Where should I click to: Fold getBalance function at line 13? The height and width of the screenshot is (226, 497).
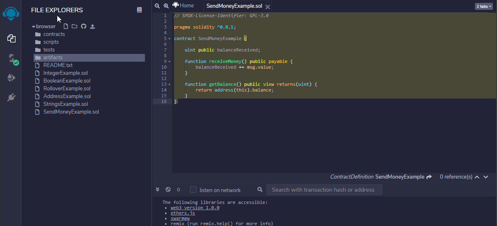coord(169,84)
